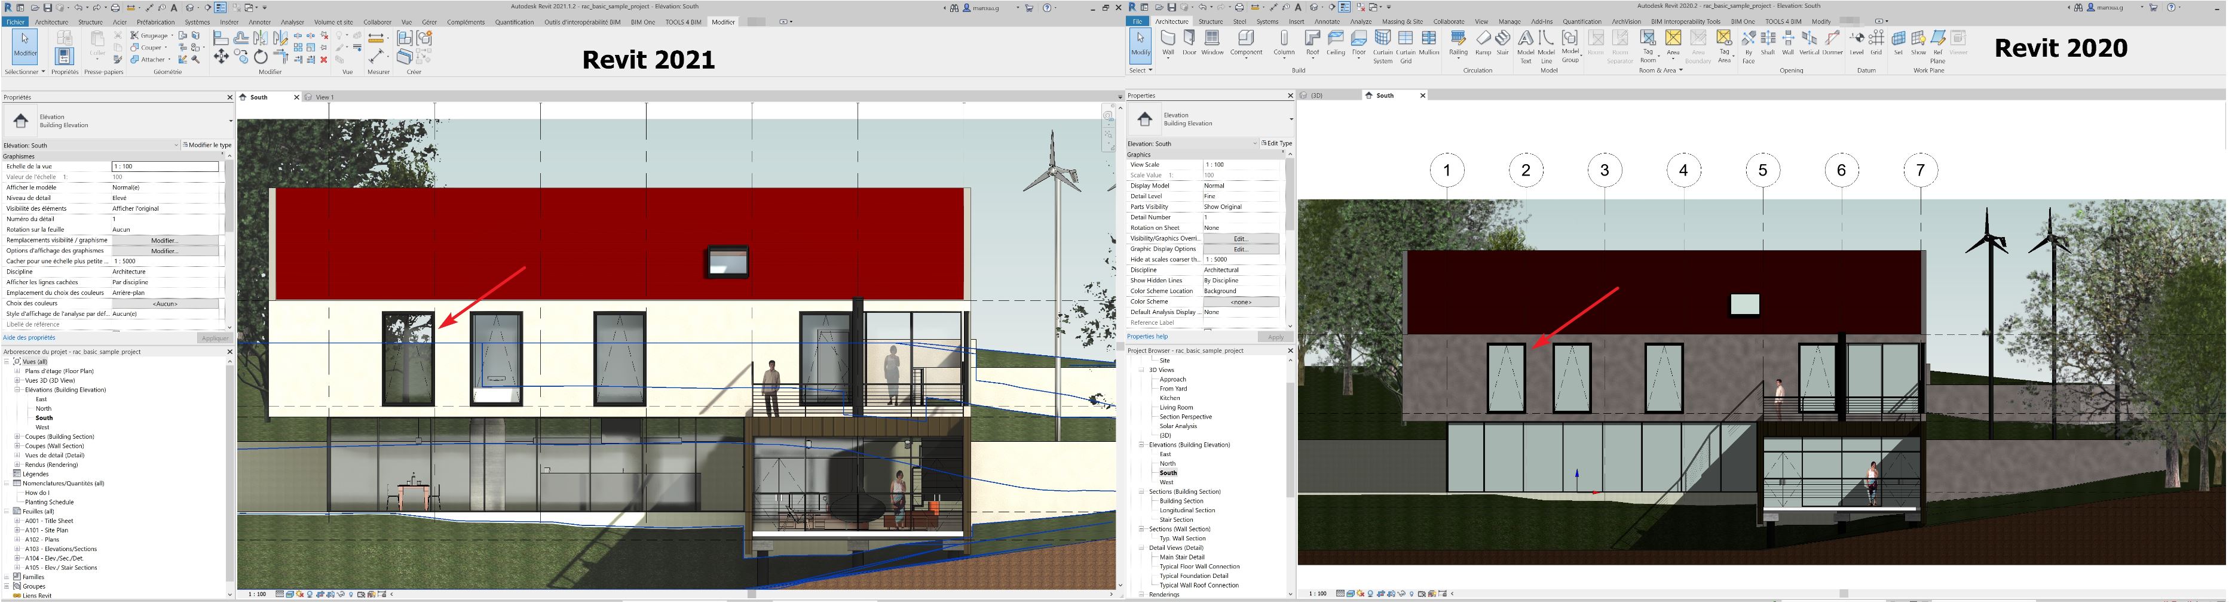Image resolution: width=2229 pixels, height=603 pixels.
Task: Collapse the "Elévations (Building Elevation)" node
Action: pyautogui.click(x=17, y=390)
